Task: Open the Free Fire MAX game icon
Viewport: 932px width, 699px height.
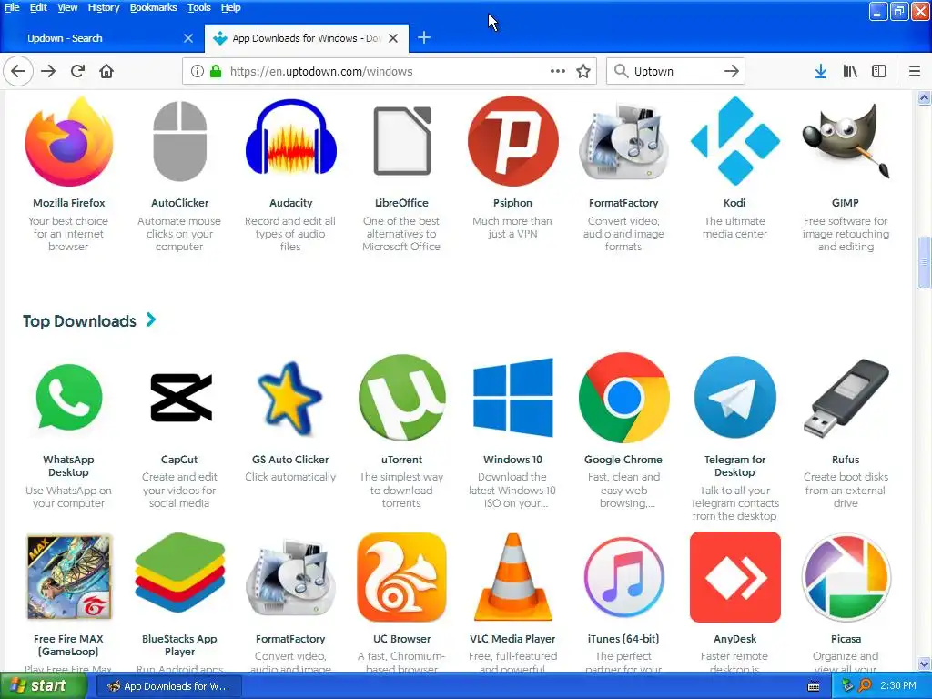Action: click(69, 576)
